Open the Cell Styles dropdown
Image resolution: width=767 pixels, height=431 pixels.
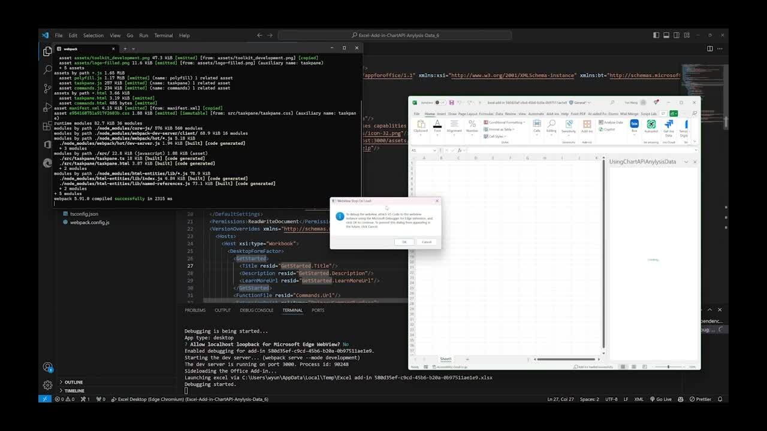[496, 136]
